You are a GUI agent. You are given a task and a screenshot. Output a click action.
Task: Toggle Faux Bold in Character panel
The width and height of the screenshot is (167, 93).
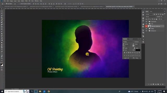124,53
